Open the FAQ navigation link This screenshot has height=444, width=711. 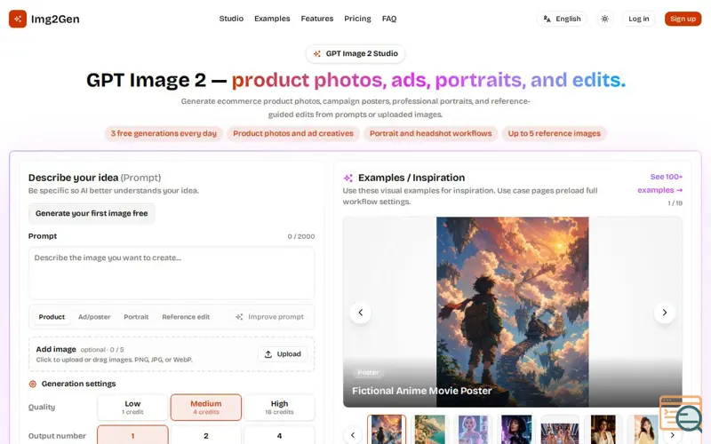[x=389, y=19]
